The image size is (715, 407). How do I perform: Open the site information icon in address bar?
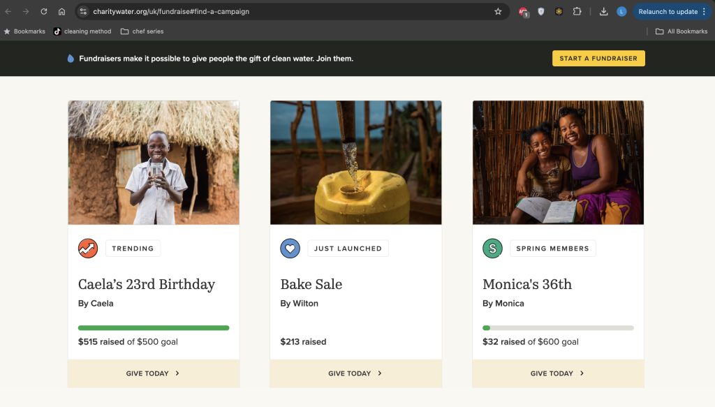point(83,12)
